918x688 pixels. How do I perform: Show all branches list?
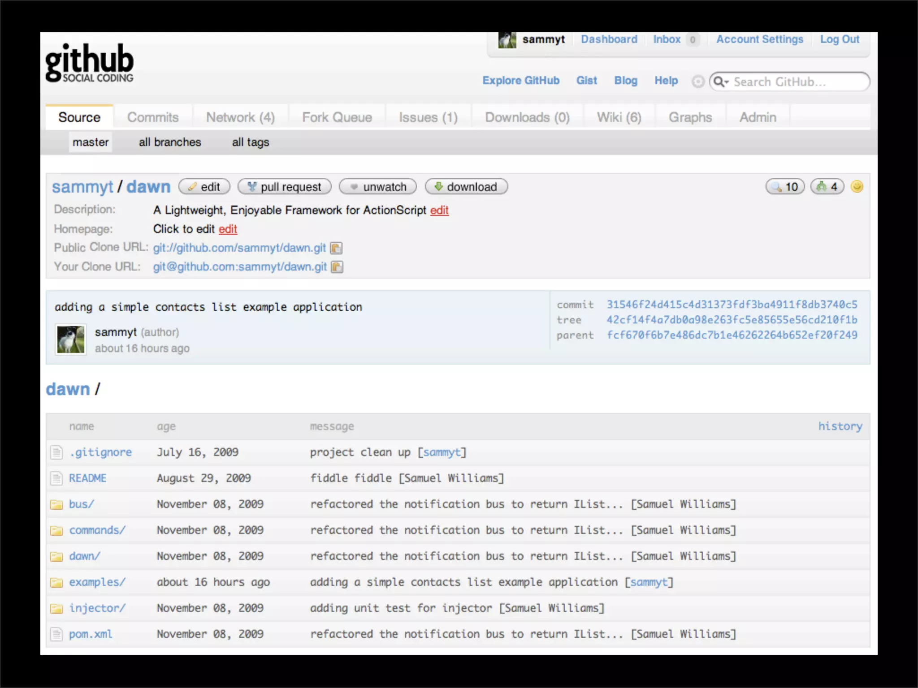pos(170,142)
